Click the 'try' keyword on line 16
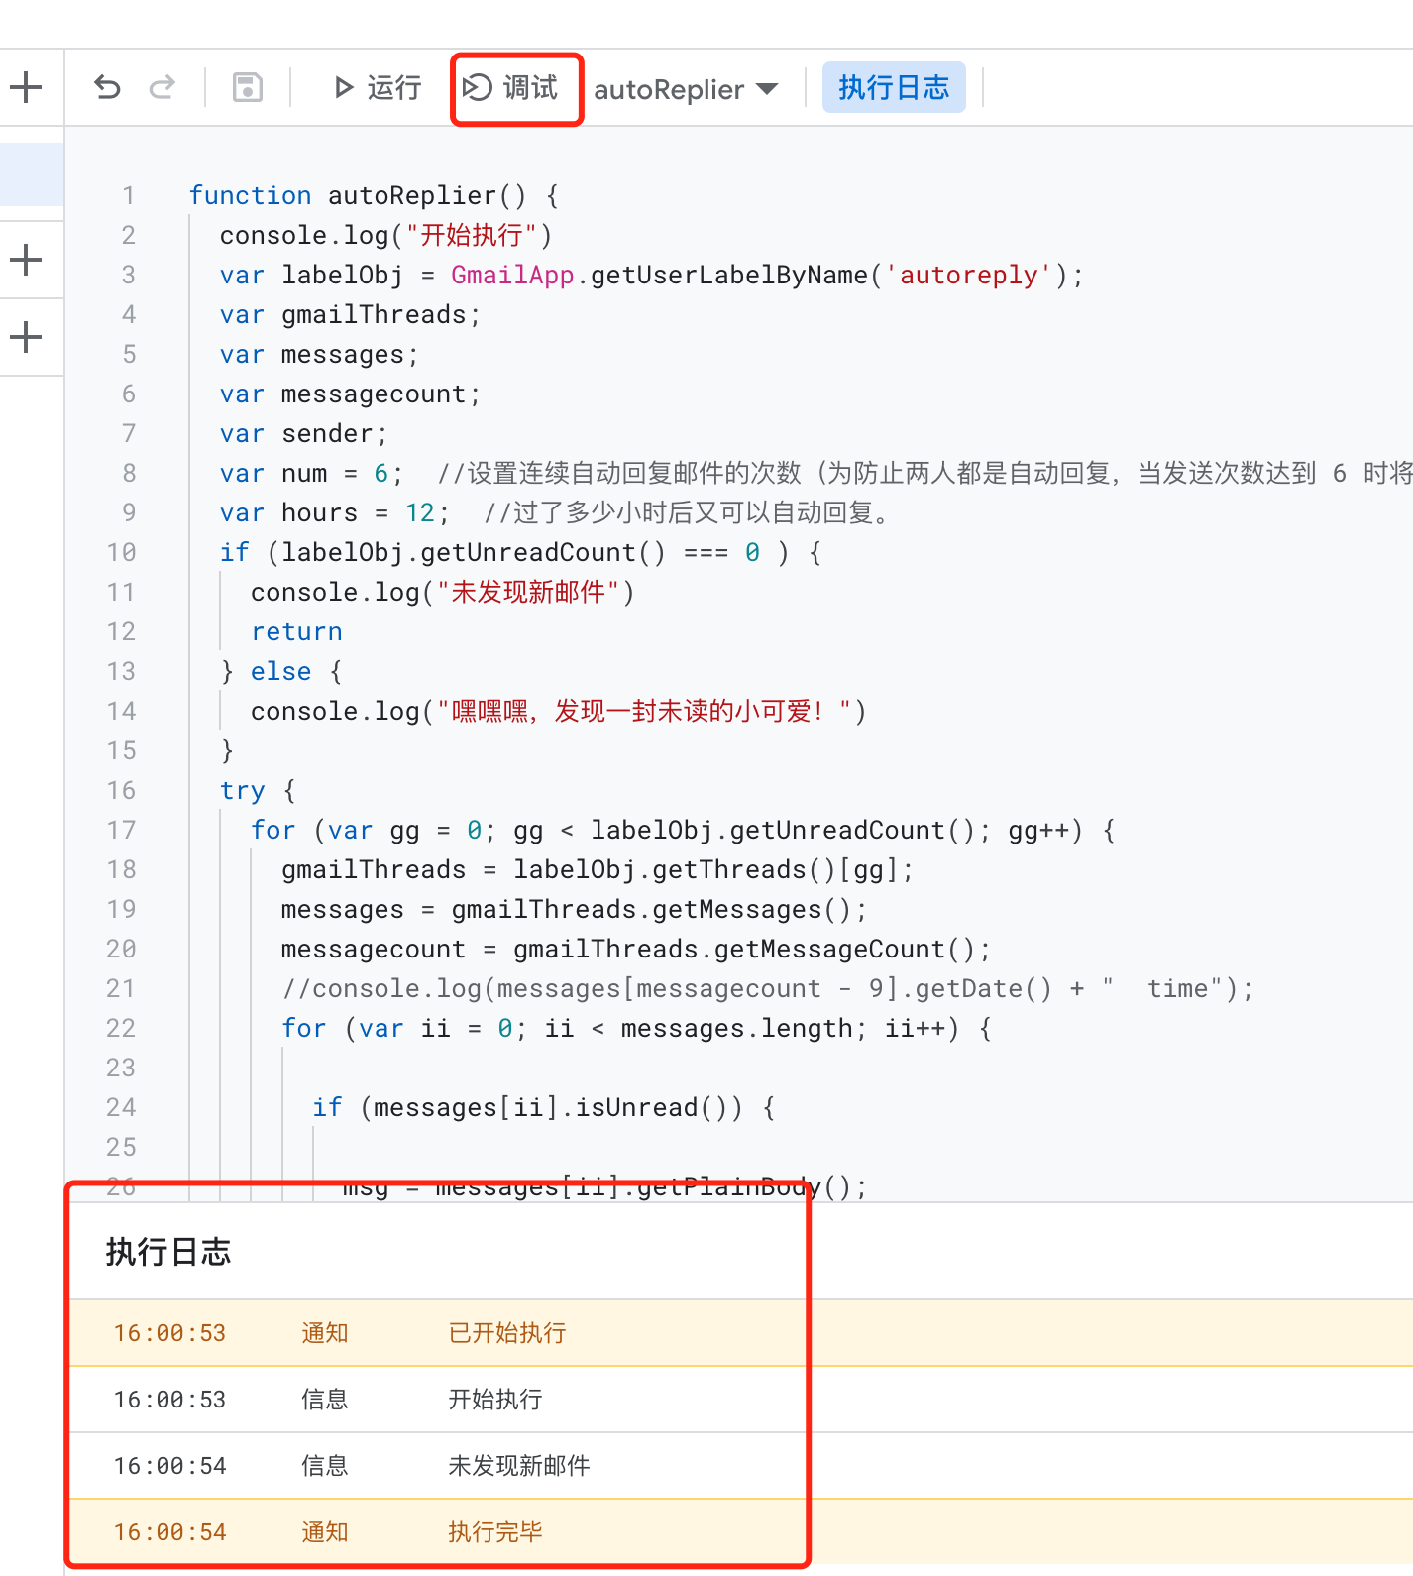 coord(243,790)
